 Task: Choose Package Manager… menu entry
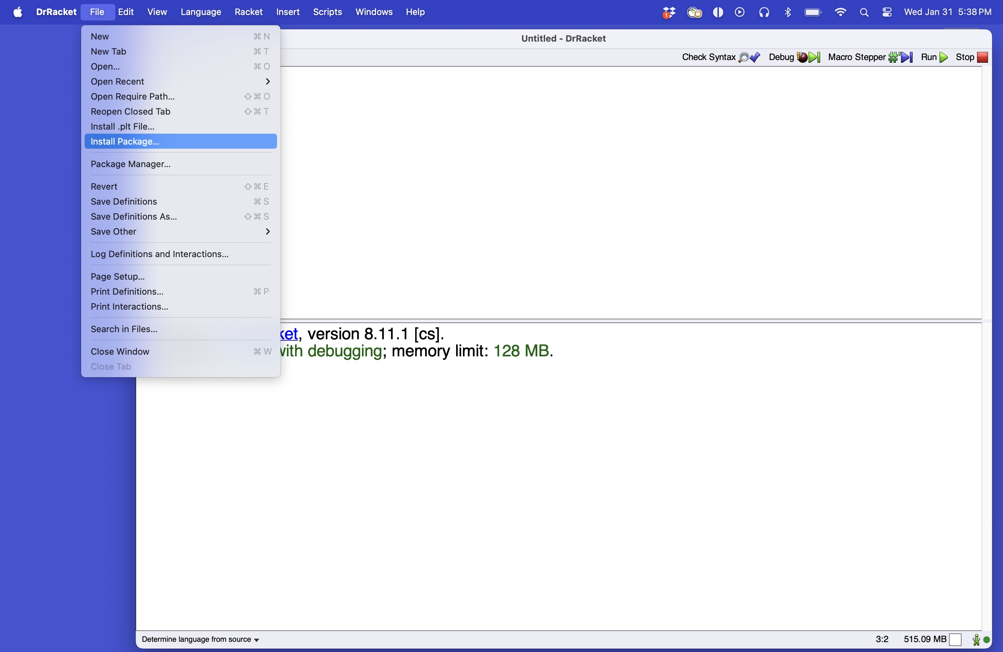point(180,164)
